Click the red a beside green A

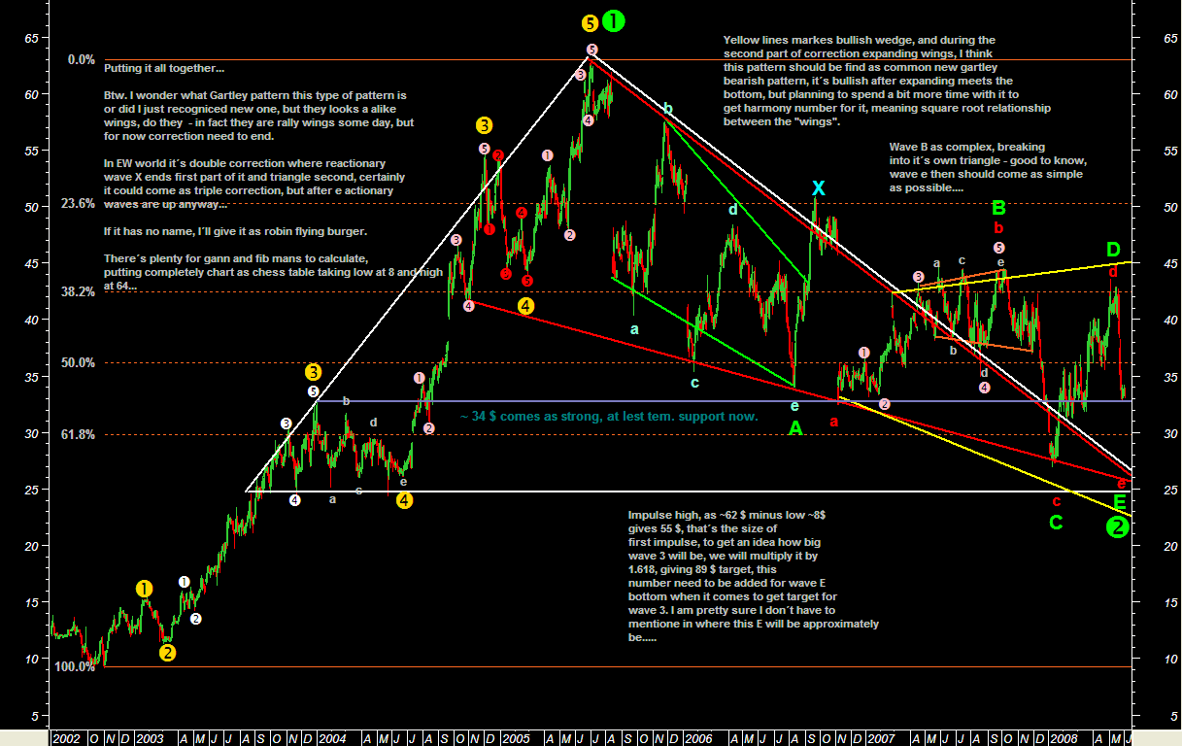coord(833,421)
